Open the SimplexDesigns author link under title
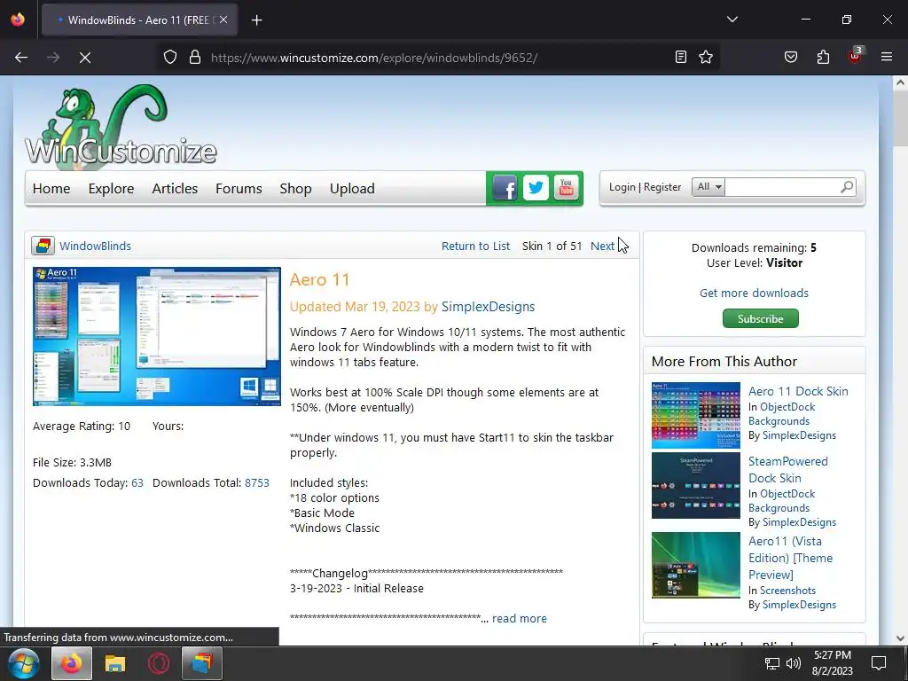The image size is (908, 681). tap(489, 306)
